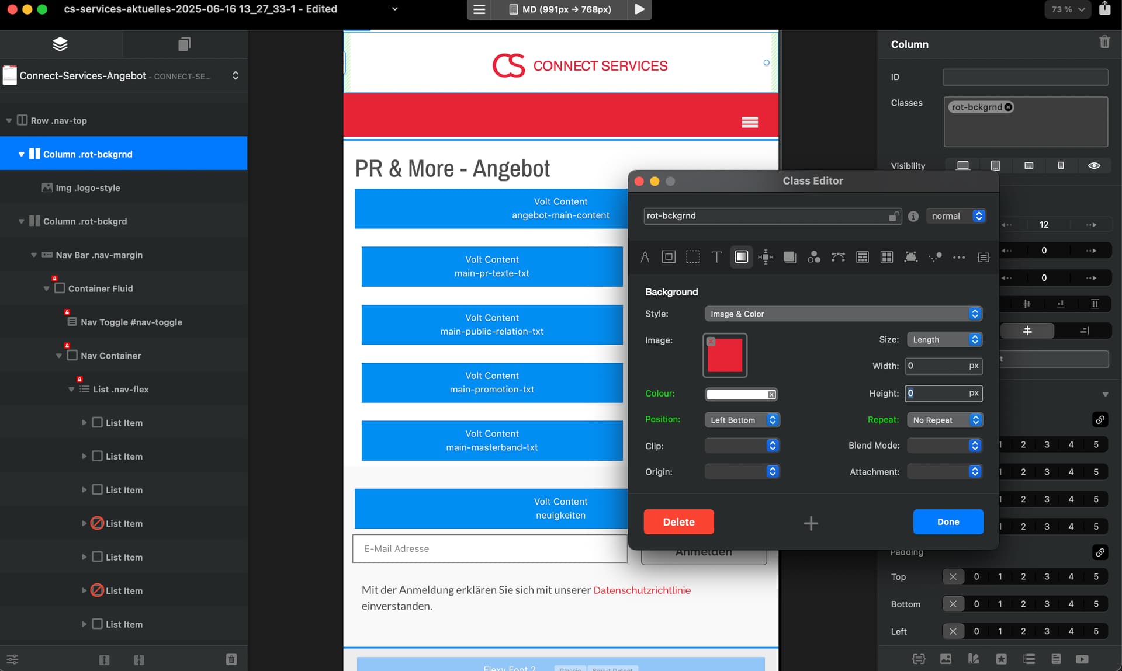Open the Style Image & Color dropdown
The height and width of the screenshot is (671, 1122).
(843, 314)
